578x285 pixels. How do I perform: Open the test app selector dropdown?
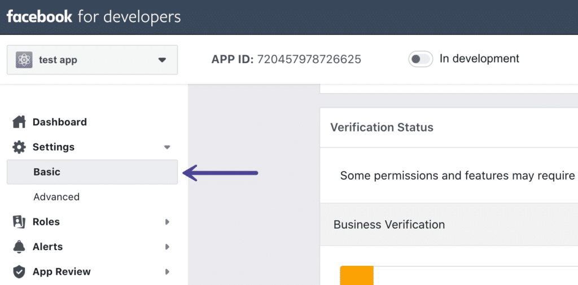[92, 60]
